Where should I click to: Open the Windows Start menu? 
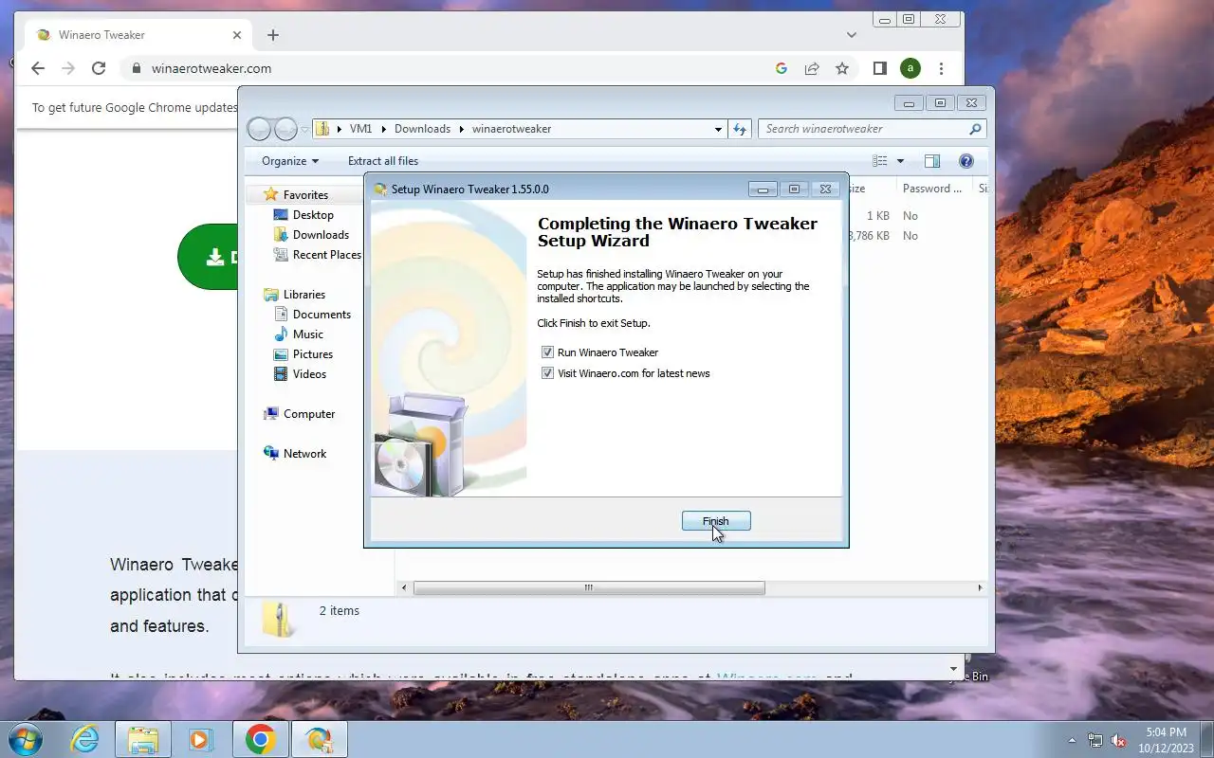click(26, 739)
